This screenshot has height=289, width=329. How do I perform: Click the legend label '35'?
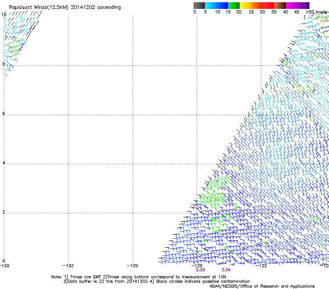(x=274, y=12)
